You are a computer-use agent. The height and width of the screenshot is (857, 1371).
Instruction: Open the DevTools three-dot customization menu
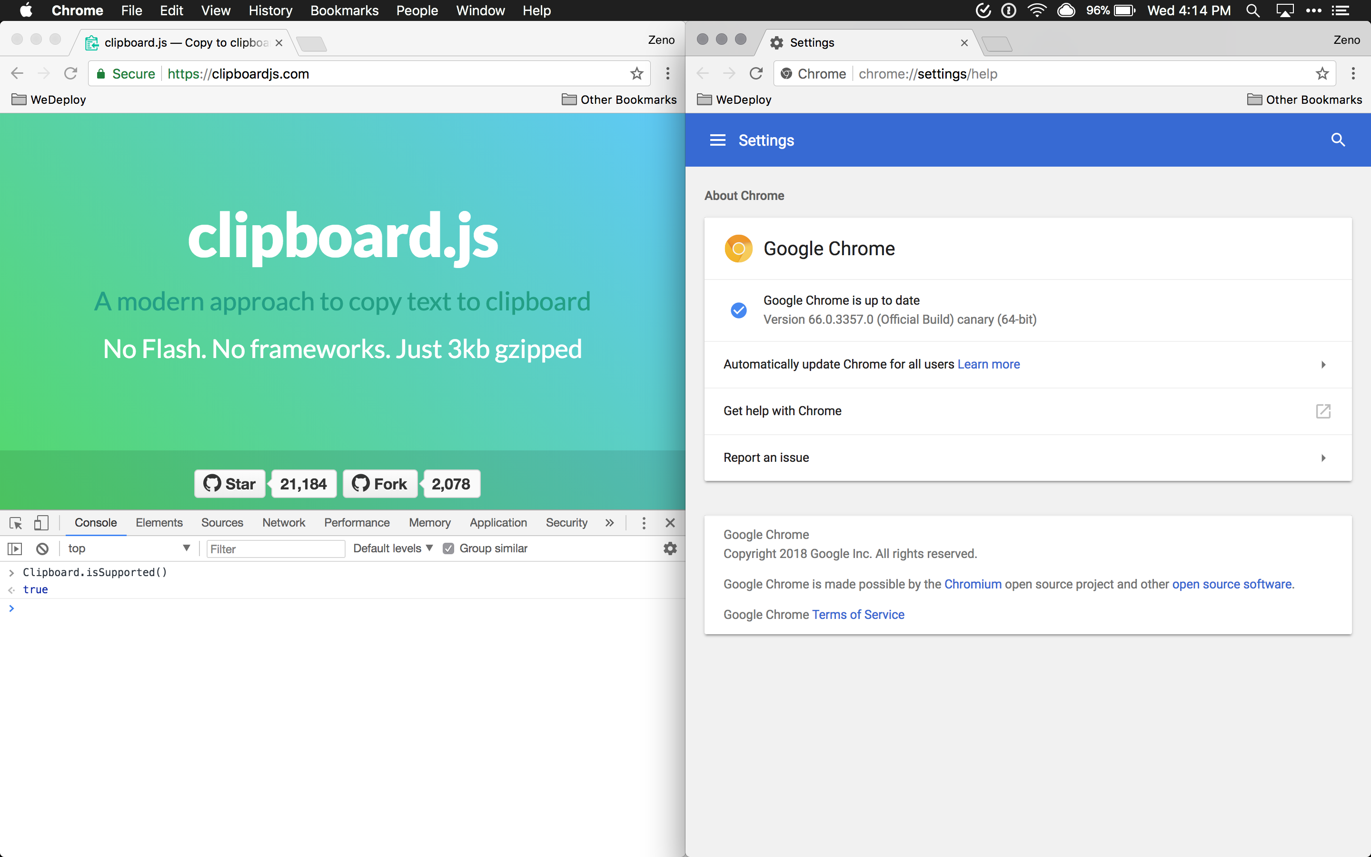[644, 523]
